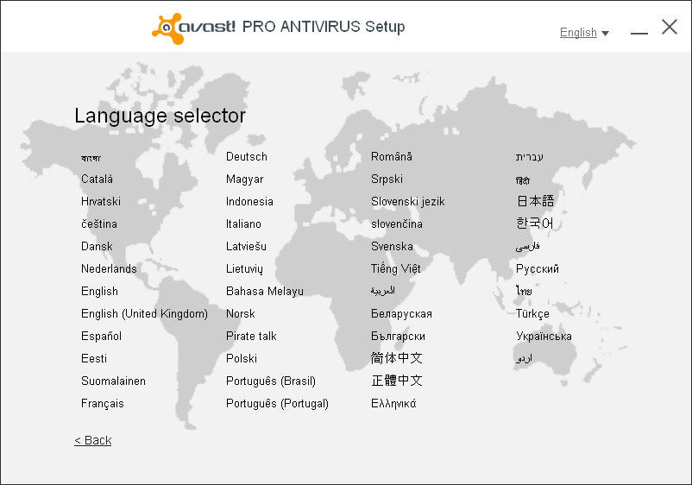Pick Bahasa Melayu option
The image size is (692, 485).
[265, 292]
